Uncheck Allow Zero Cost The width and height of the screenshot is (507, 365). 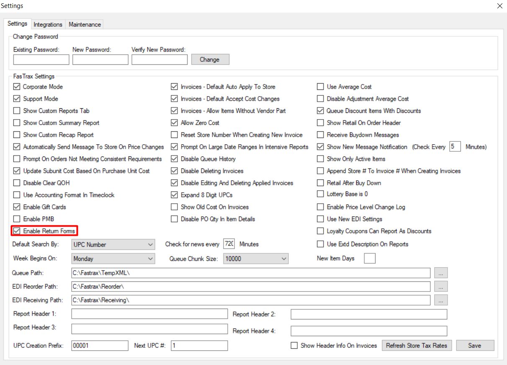(x=175, y=123)
